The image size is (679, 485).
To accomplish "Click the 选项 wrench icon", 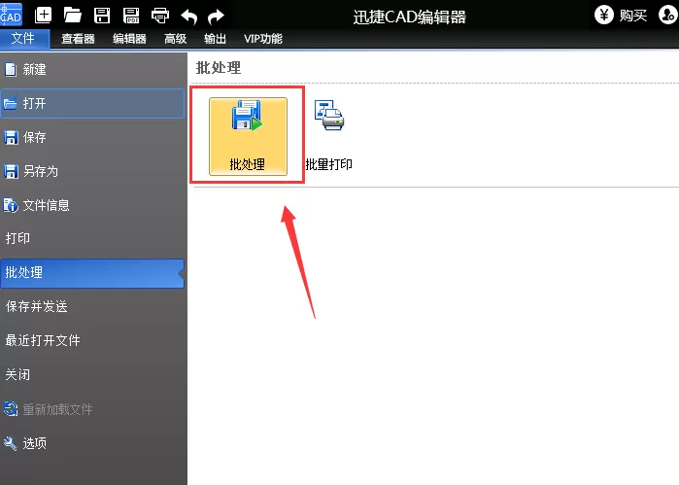I will tap(11, 443).
